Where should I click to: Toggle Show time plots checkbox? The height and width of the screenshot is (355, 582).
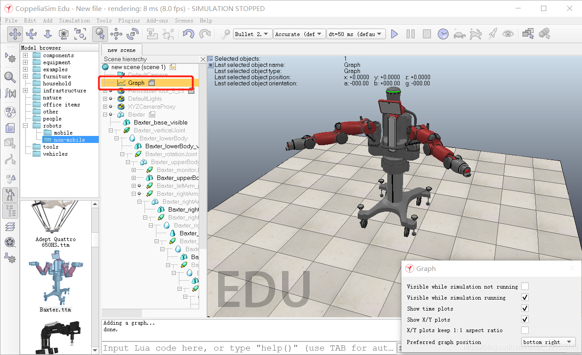(525, 308)
